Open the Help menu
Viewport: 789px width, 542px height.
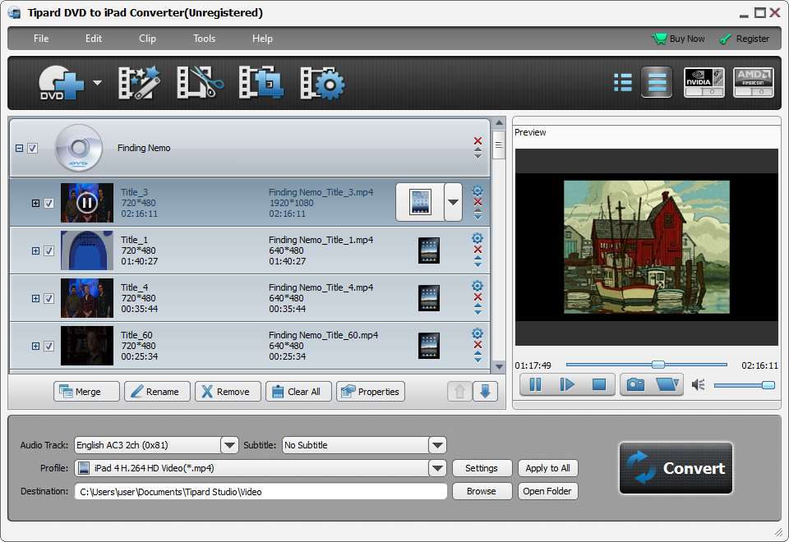pyautogui.click(x=262, y=39)
